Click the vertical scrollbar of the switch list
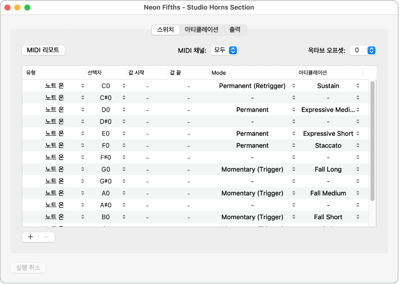 (373, 140)
